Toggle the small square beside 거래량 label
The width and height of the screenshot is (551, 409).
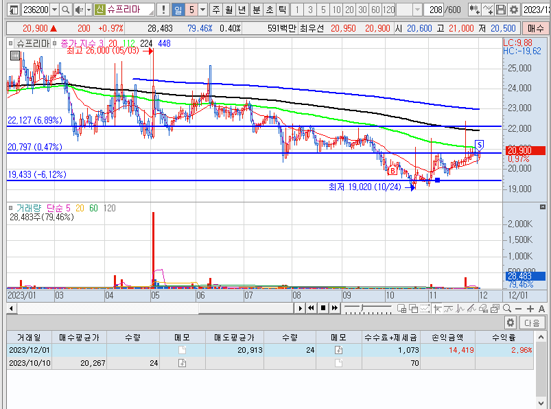point(10,208)
